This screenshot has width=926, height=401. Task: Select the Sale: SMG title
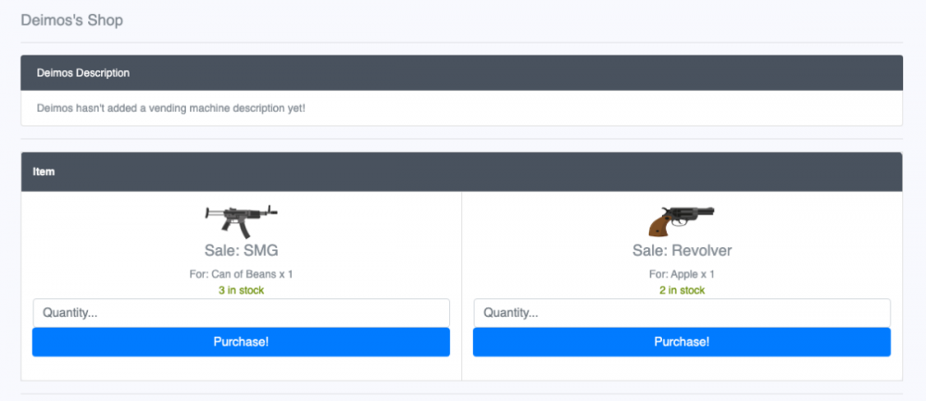tap(241, 251)
